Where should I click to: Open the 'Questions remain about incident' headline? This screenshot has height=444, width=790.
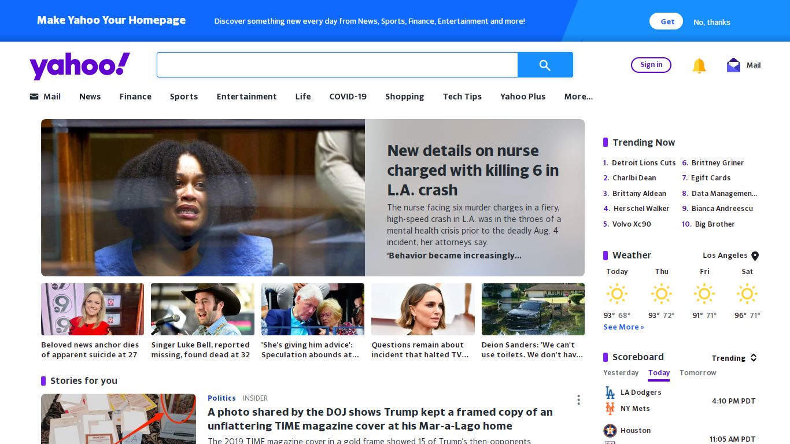[420, 350]
